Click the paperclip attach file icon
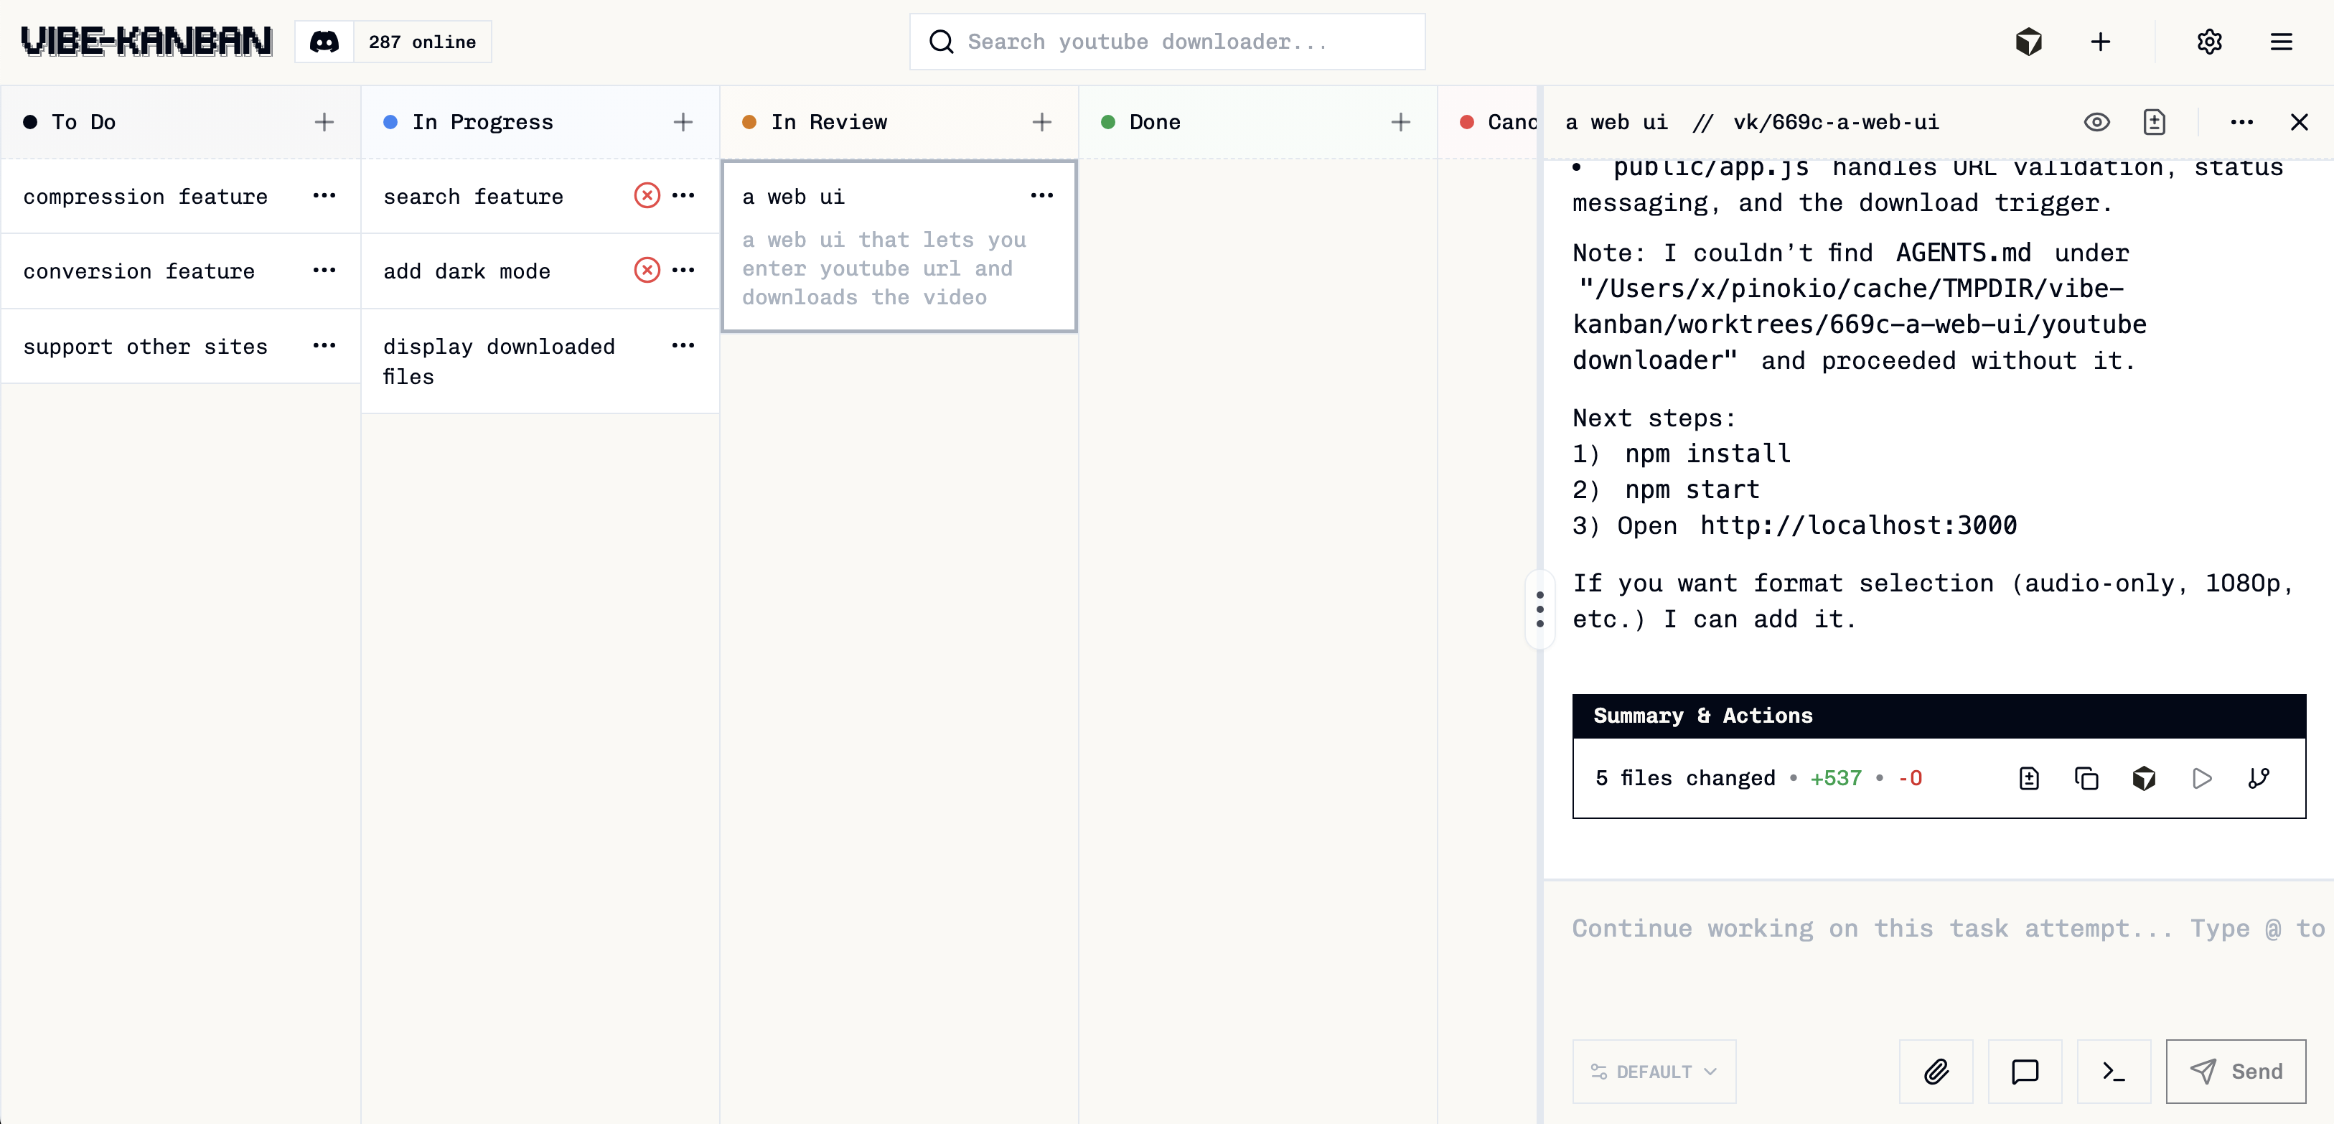2334x1124 pixels. 1936,1072
